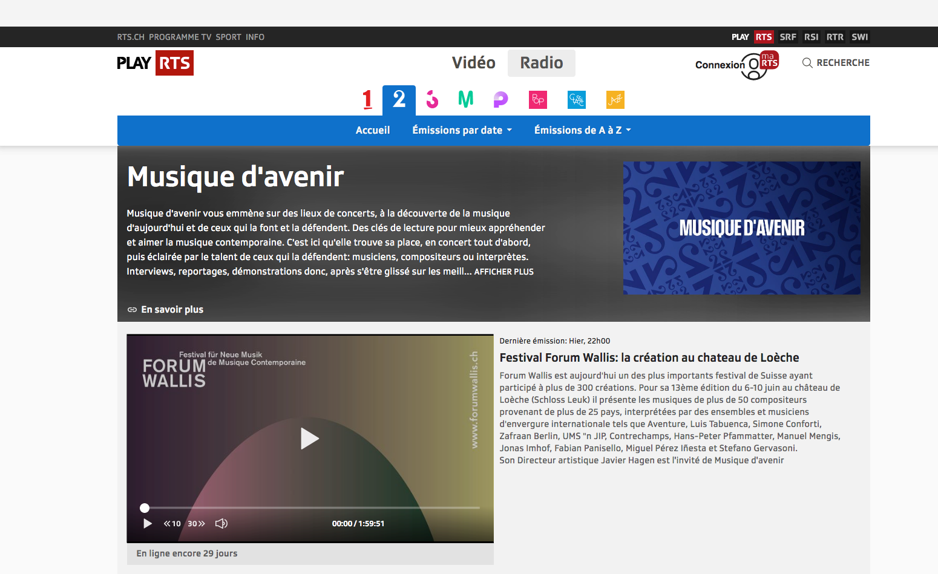The height and width of the screenshot is (574, 938).
Task: Select Option Musique P channel icon
Action: point(500,99)
